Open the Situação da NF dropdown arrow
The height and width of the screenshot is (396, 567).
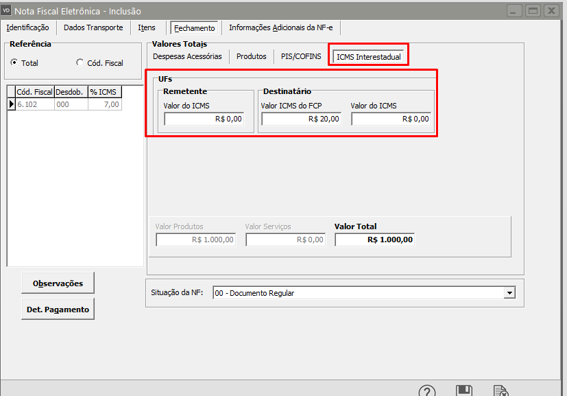pos(509,293)
